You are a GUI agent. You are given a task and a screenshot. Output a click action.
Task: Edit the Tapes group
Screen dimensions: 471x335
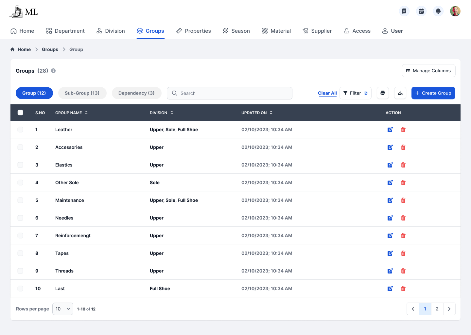(390, 253)
